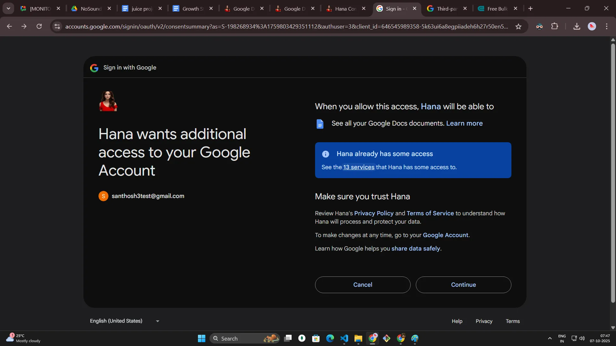The image size is (616, 346).
Task: Switch to Free Bulk tab
Action: tap(497, 9)
